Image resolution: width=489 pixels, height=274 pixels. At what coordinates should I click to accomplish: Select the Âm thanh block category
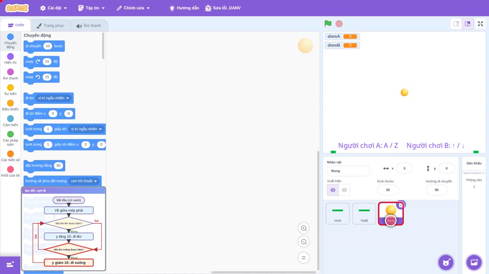point(10,74)
